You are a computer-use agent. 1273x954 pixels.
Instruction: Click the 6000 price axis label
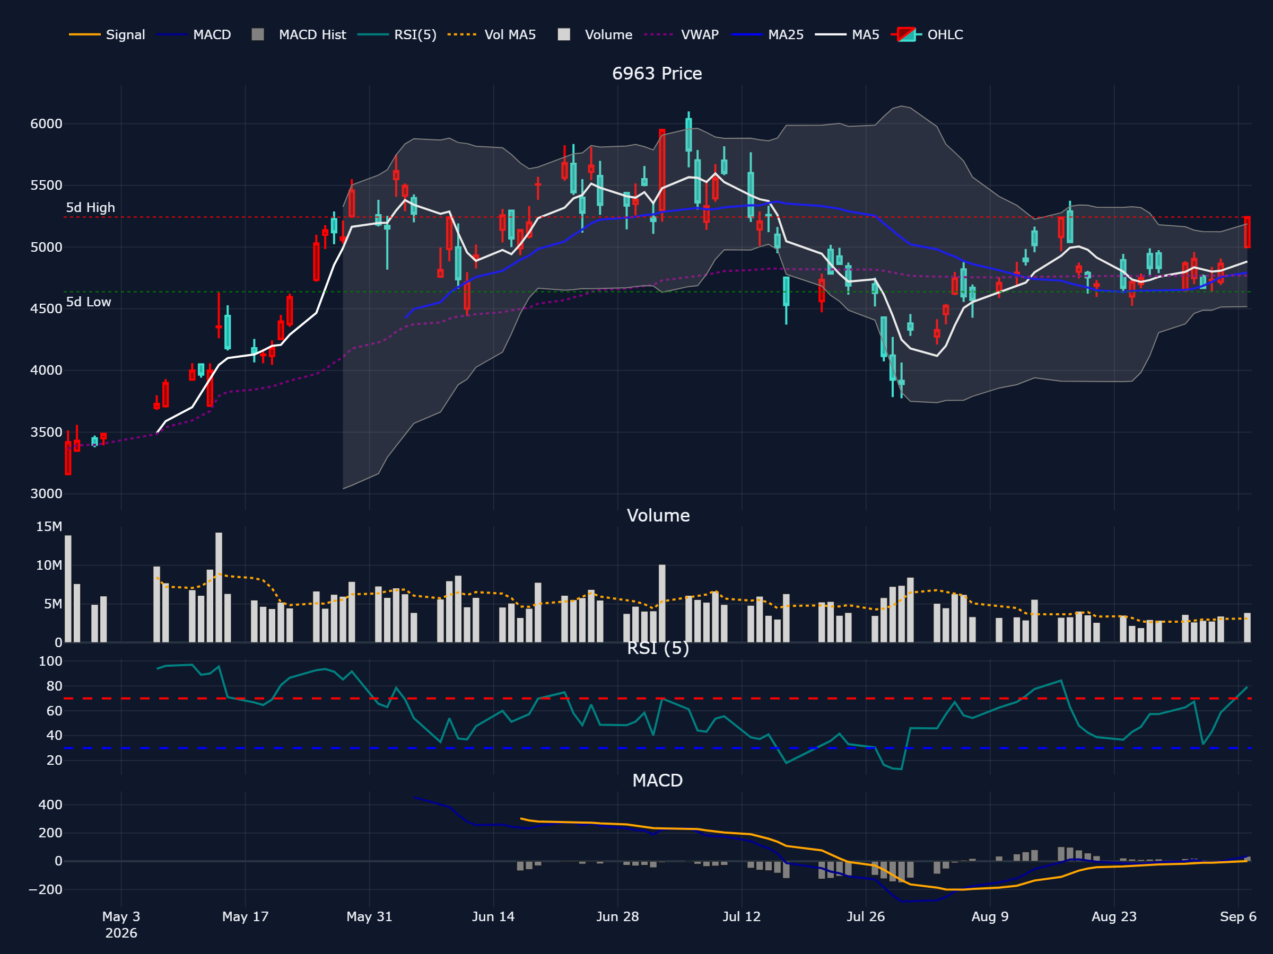[x=46, y=124]
